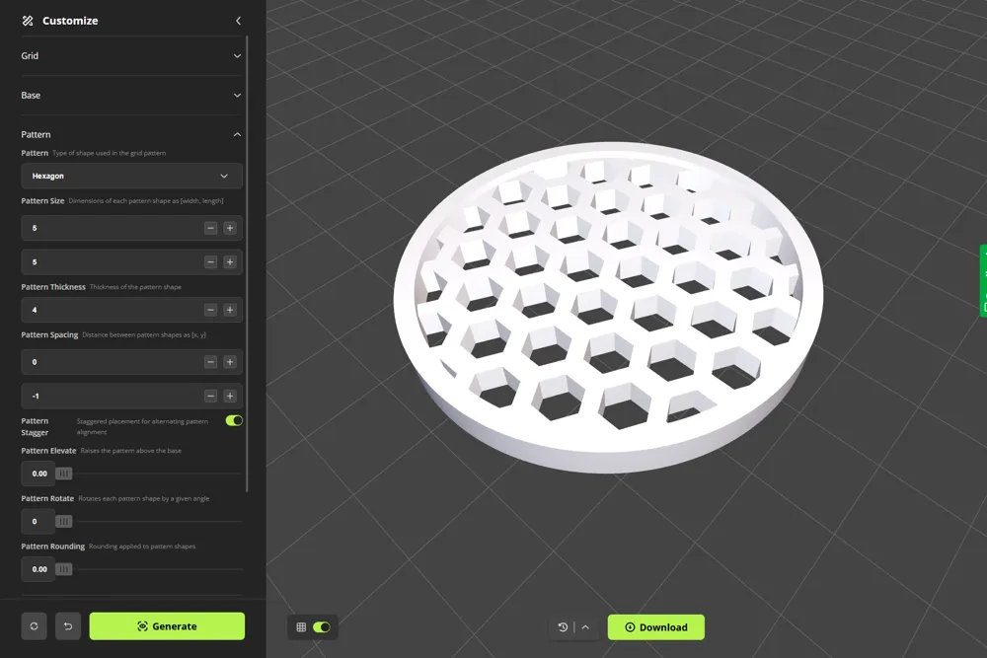
Task: Click the circular download arrow icon on Download
Action: click(x=629, y=626)
